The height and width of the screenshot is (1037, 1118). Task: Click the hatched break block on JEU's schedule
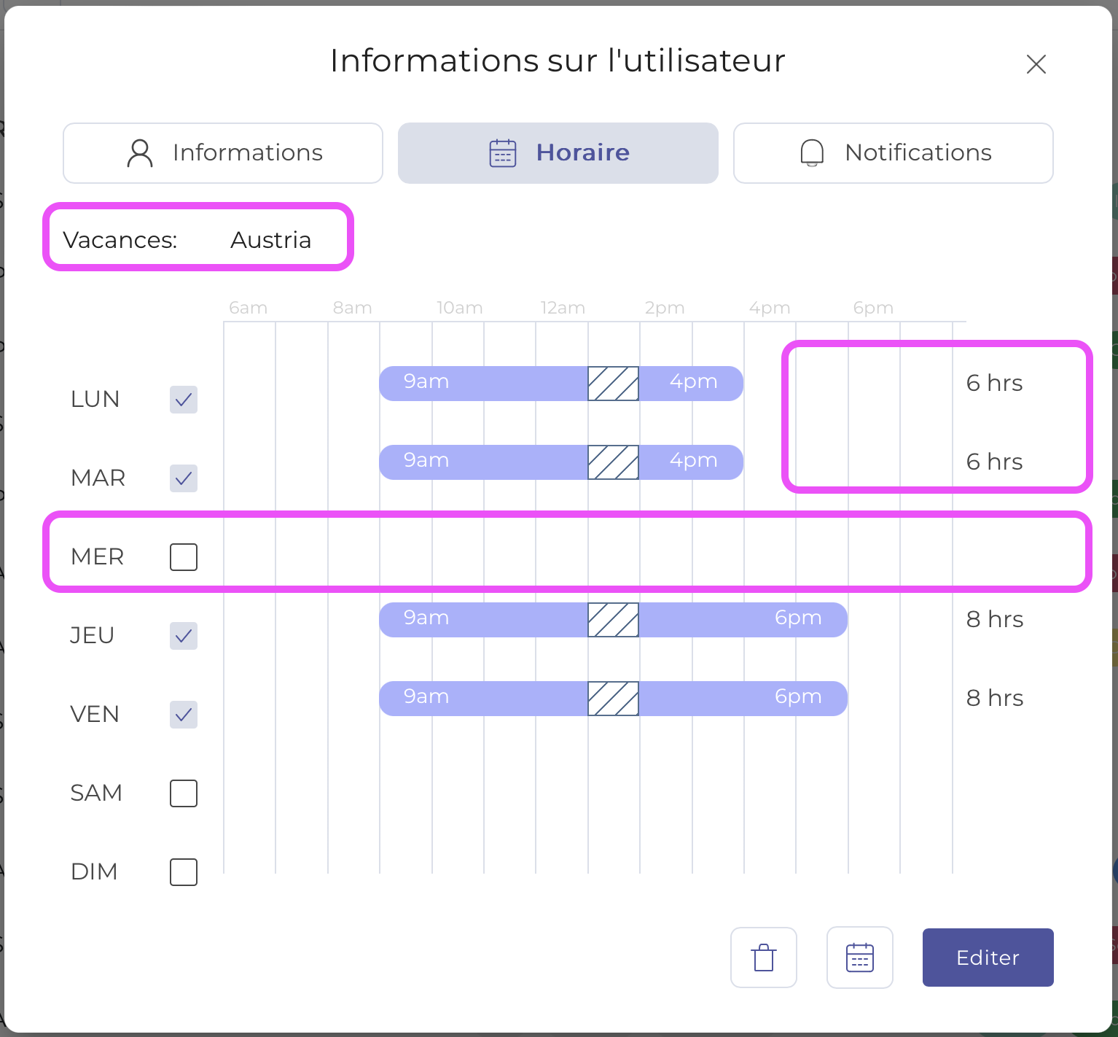tap(612, 619)
